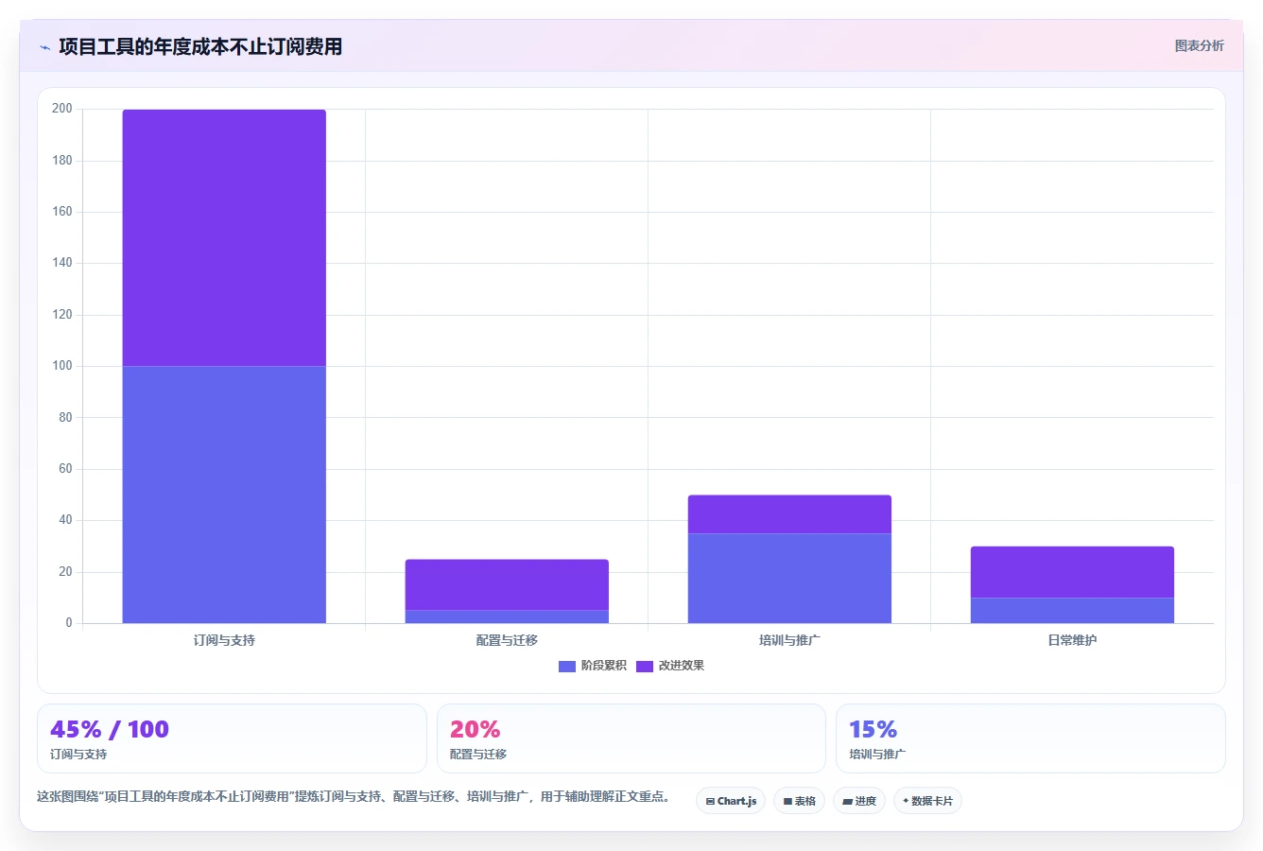Click the blue segment of 订阅与支持 bar
Image resolution: width=1263 pixels, height=851 pixels.
pyautogui.click(x=224, y=495)
